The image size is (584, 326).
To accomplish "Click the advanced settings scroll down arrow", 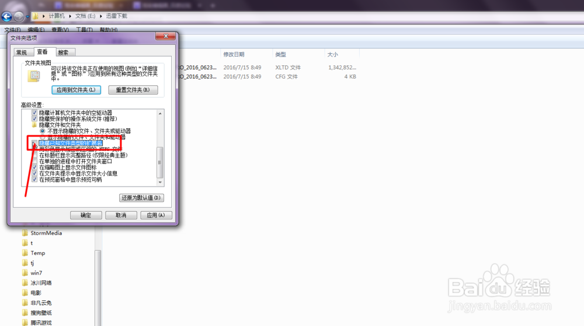I will [160, 182].
